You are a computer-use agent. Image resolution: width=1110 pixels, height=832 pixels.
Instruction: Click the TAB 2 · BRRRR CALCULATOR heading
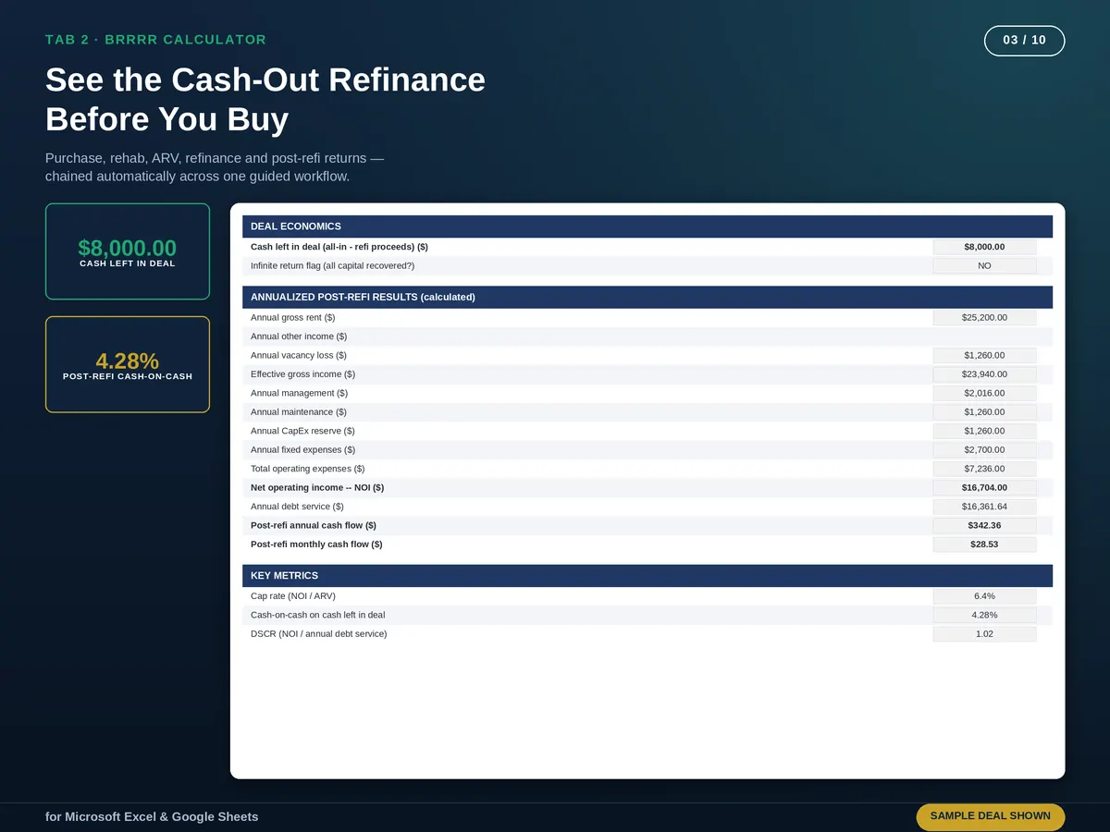coord(155,40)
